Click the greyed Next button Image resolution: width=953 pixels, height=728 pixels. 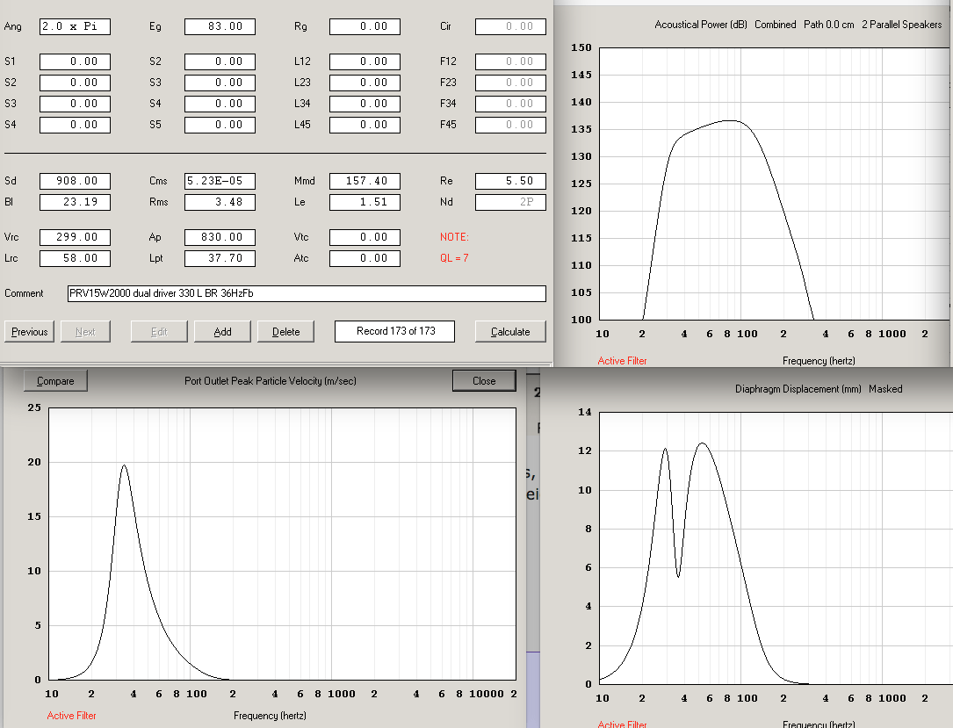coord(86,332)
